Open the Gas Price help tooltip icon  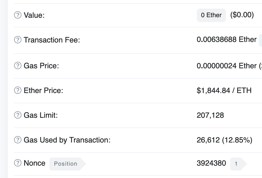click(x=18, y=65)
